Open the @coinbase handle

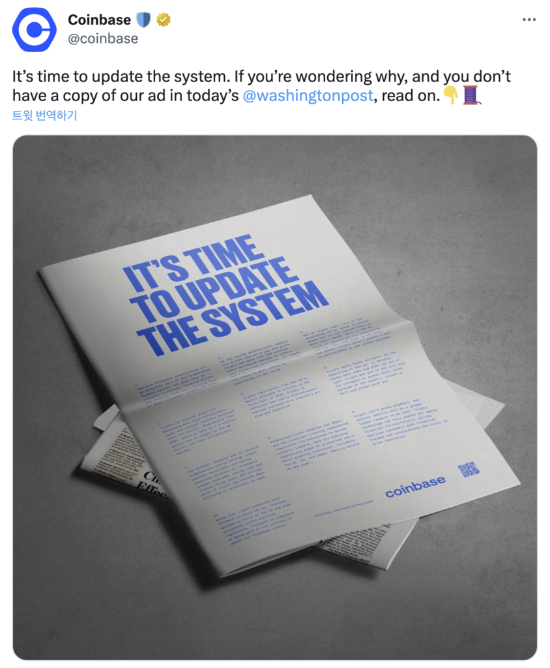click(x=103, y=38)
